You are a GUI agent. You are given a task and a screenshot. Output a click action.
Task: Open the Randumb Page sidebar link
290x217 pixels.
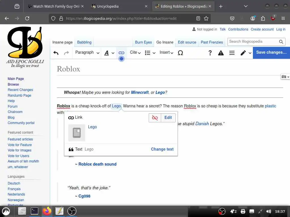click(20, 96)
